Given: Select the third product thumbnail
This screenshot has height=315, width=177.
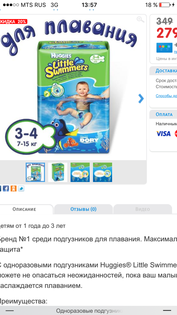Looking at the screenshot, I should [80, 172].
